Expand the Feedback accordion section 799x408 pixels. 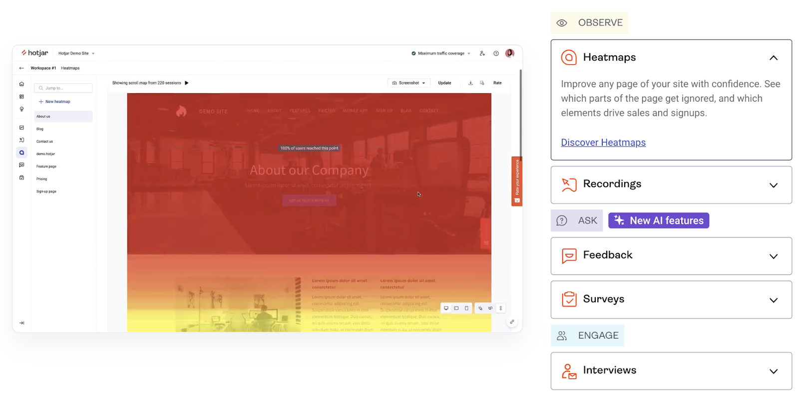(773, 256)
